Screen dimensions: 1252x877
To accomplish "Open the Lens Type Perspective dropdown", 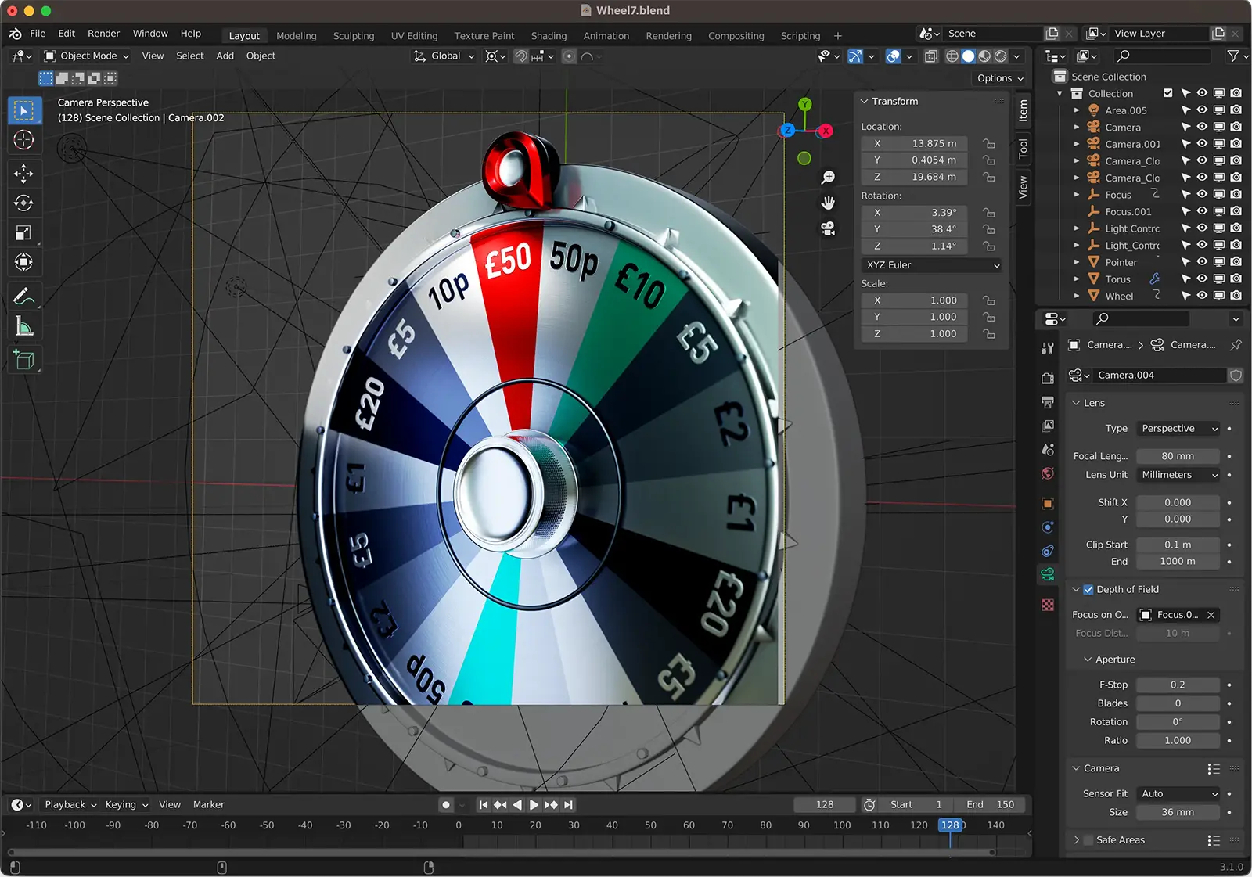I will (x=1178, y=429).
